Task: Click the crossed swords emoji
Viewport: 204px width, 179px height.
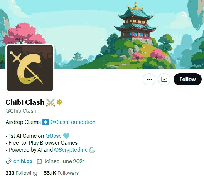Action: click(51, 102)
